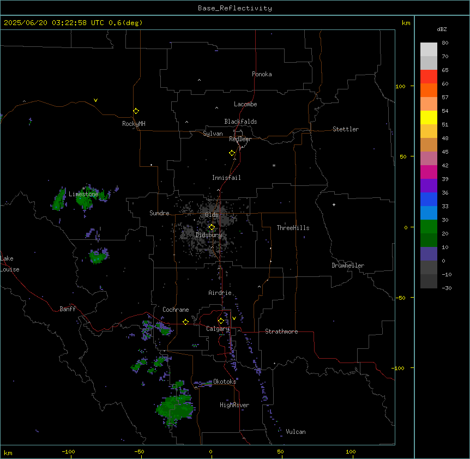Image resolution: width=470 pixels, height=459 pixels.
Task: Click the km unit label at bottom left
Action: click(x=8, y=453)
